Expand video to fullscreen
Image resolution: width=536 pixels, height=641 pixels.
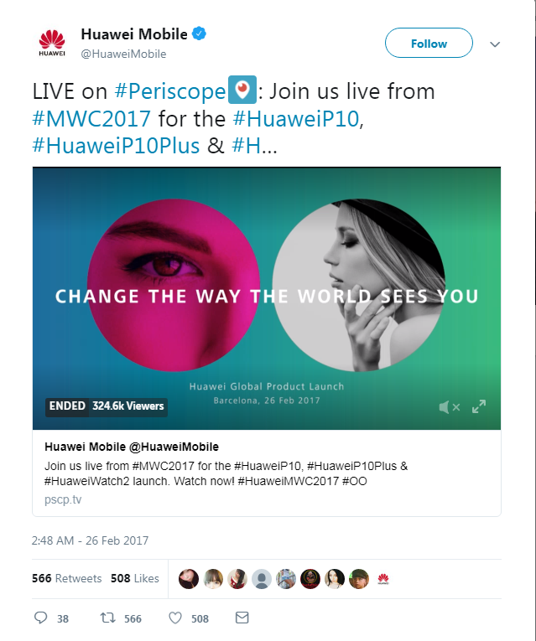pos(479,406)
